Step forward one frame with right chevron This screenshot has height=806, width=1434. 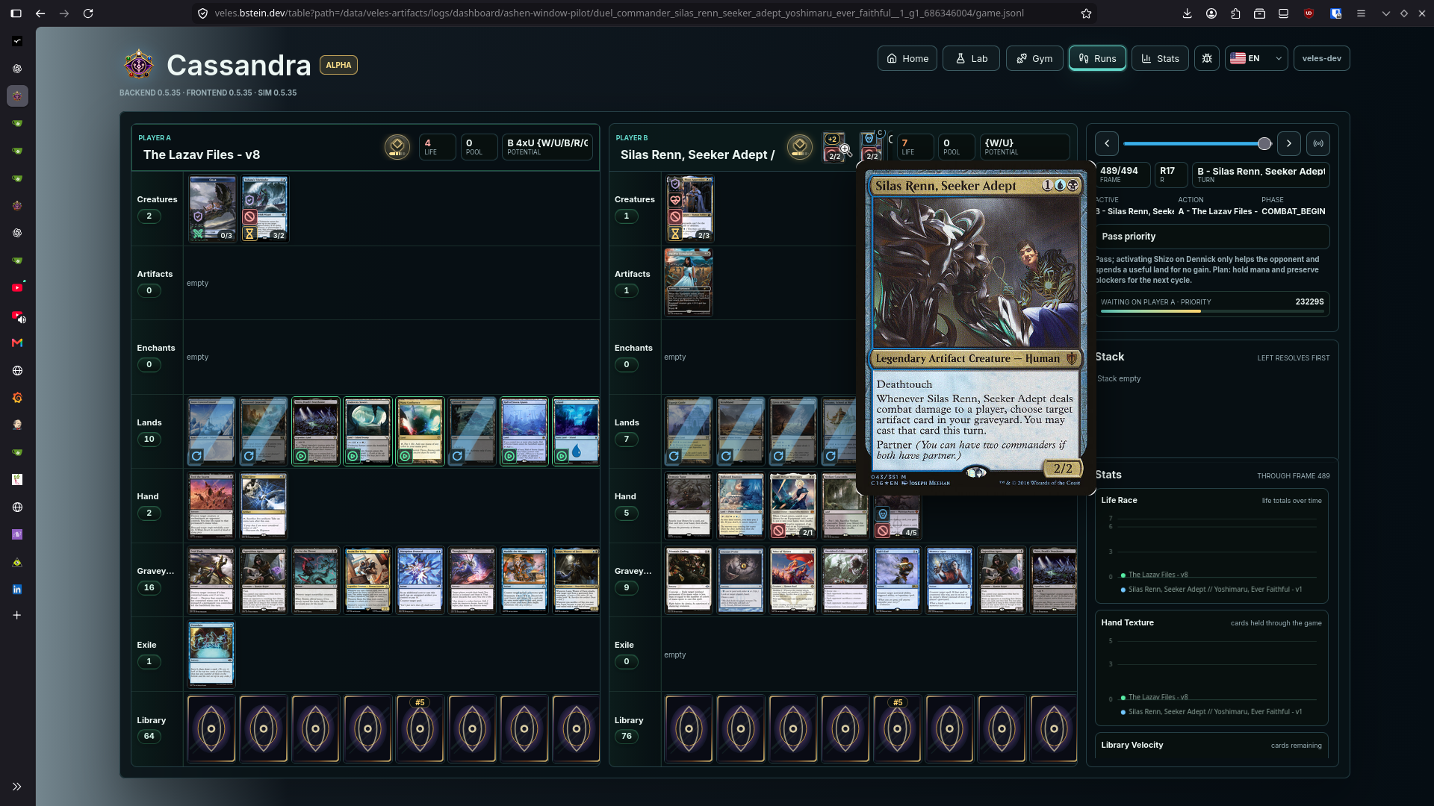coord(1288,143)
